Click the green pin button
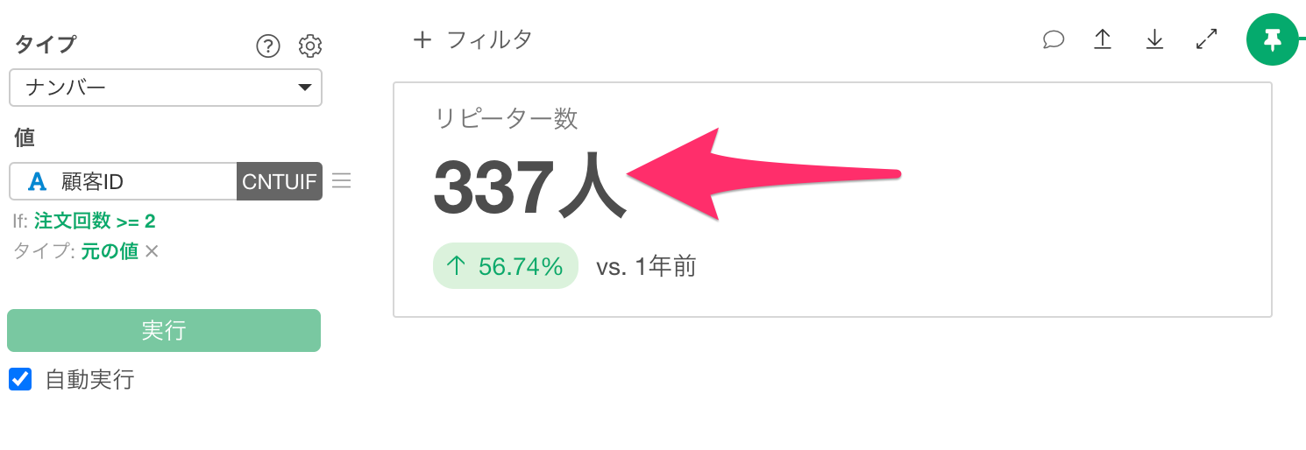This screenshot has width=1306, height=450. click(x=1272, y=39)
